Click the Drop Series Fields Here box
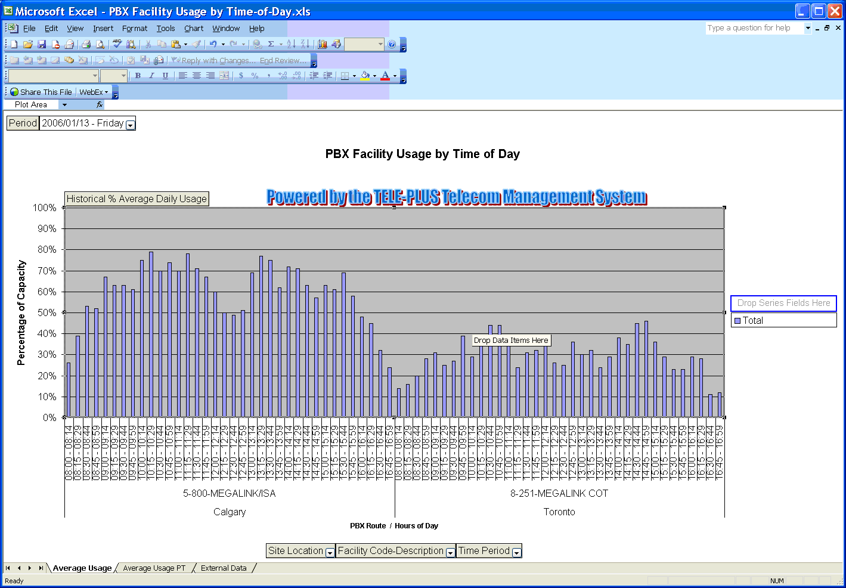Image resolution: width=846 pixels, height=588 pixels. [783, 303]
